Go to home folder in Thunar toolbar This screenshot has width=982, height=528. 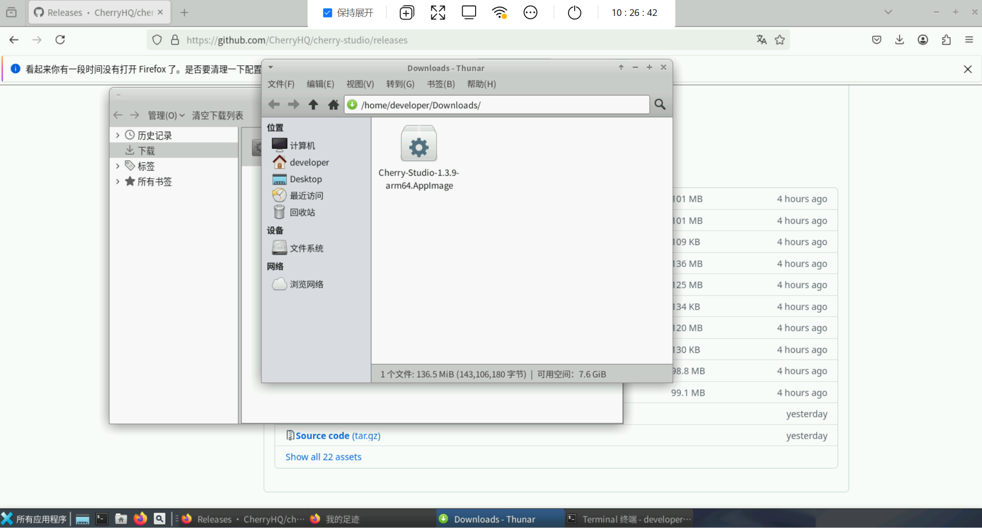coord(333,105)
